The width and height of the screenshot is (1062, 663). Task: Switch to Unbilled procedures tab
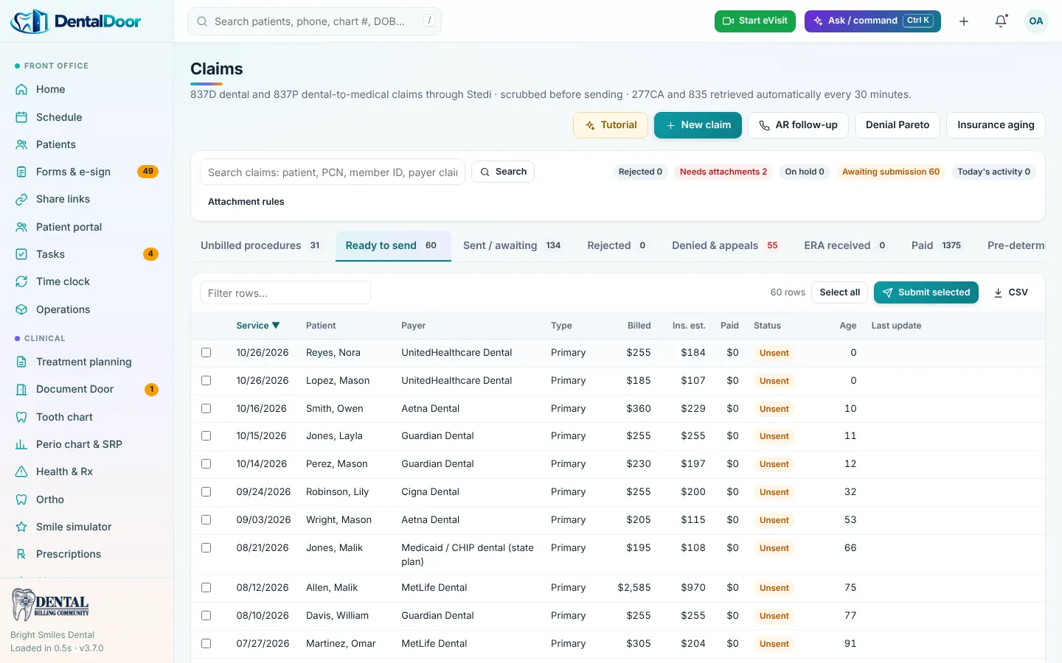coord(260,246)
